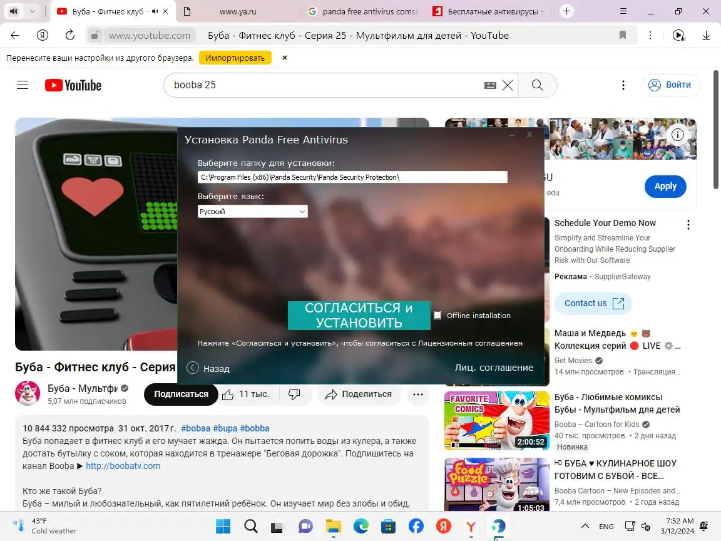Viewport: 721px width, 541px height.
Task: Subscribe with Подписаться button
Action: point(181,394)
